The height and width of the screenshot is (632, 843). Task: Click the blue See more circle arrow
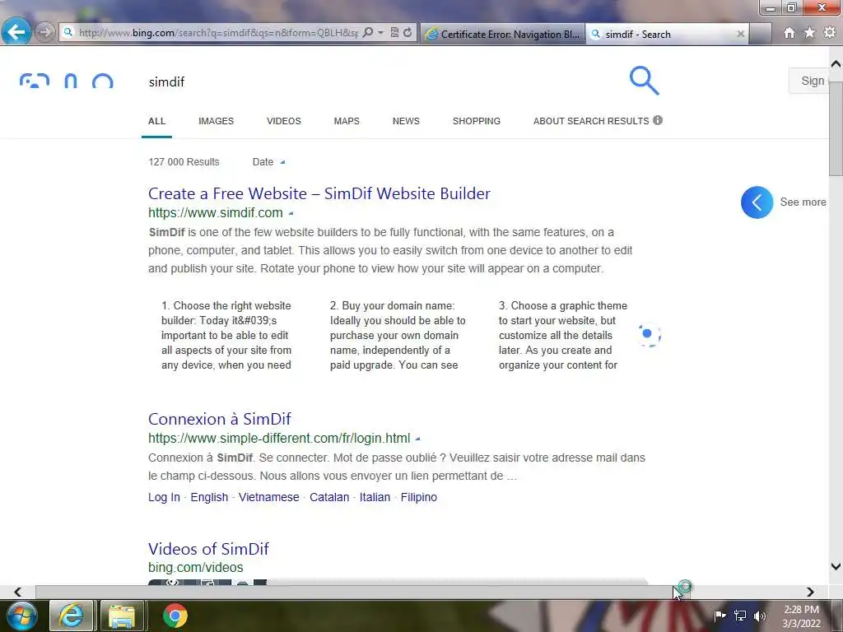point(757,202)
